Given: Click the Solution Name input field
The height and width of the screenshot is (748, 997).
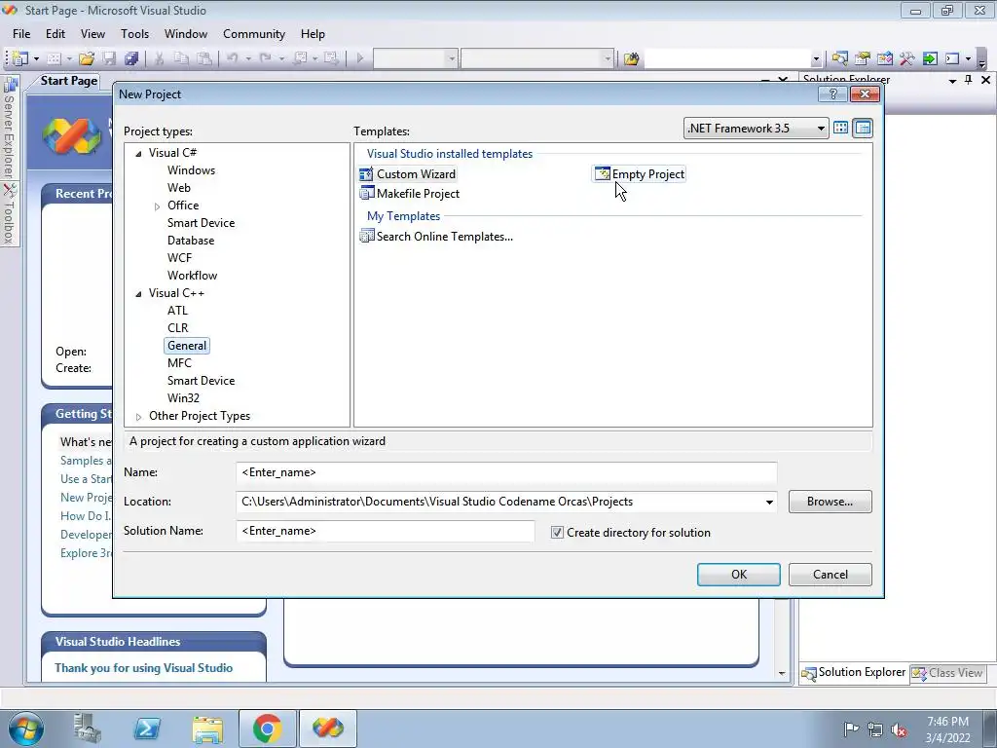Looking at the screenshot, I should [x=386, y=531].
